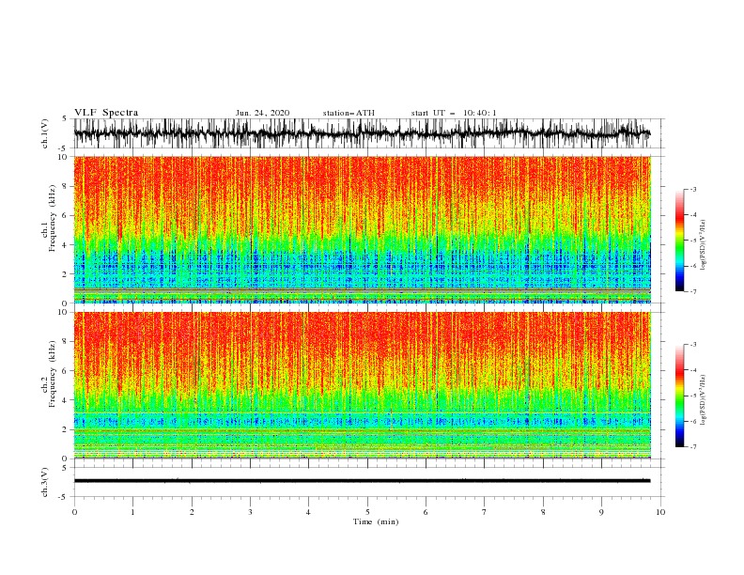Click the ch.2 frequency axis "8" tick label
Screen dimensions: 744x575
coord(66,342)
